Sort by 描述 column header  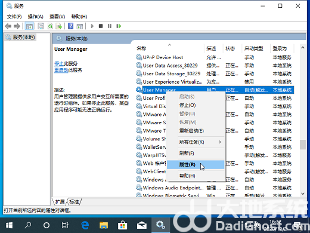click(x=213, y=48)
